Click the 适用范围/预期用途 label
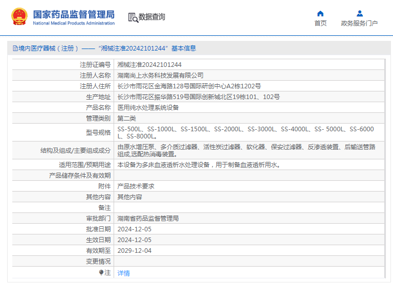The height and width of the screenshot is (285, 393). [x=85, y=165]
